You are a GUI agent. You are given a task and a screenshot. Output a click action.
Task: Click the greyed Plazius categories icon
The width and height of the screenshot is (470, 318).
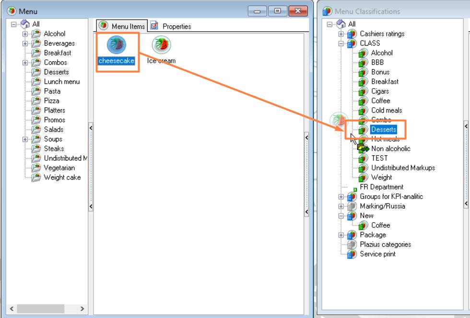pyautogui.click(x=352, y=245)
